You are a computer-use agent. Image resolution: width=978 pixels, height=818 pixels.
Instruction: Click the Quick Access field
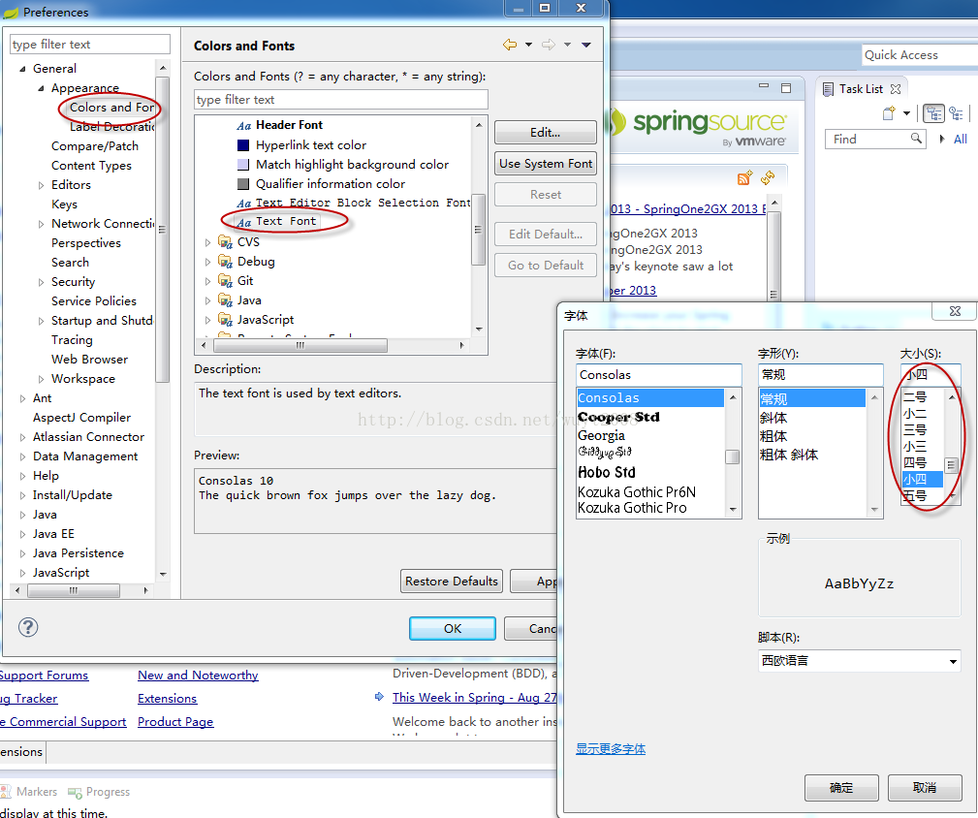(x=920, y=55)
